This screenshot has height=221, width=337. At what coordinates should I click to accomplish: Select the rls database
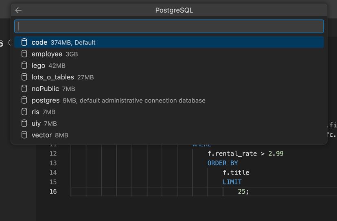pyautogui.click(x=169, y=112)
